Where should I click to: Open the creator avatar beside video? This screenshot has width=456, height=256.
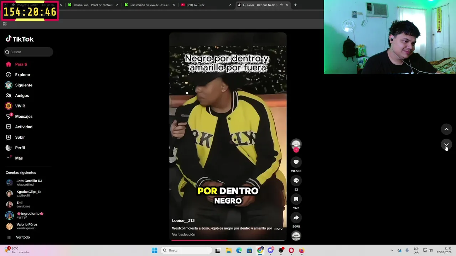click(x=296, y=144)
